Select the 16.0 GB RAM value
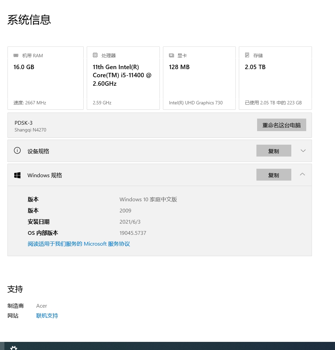This screenshot has width=335, height=350. pyautogui.click(x=24, y=67)
